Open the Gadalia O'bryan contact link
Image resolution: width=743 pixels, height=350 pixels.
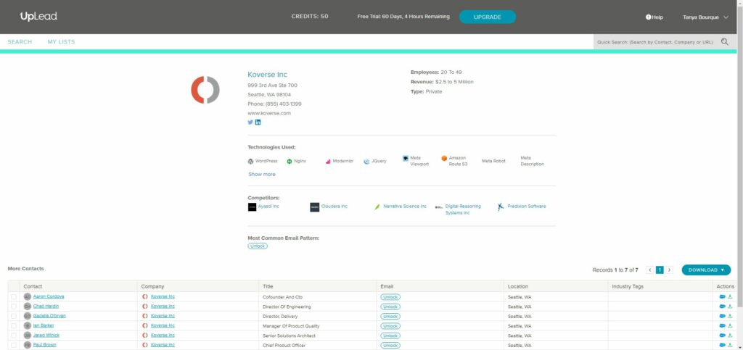point(49,315)
